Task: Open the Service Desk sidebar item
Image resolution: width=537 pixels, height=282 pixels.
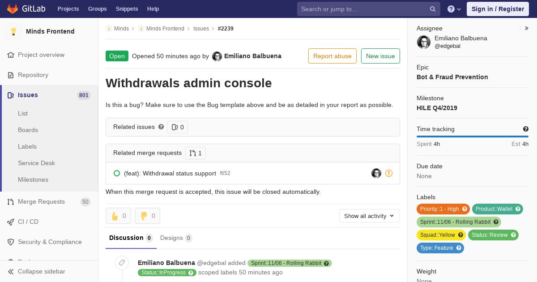Action: tap(36, 163)
